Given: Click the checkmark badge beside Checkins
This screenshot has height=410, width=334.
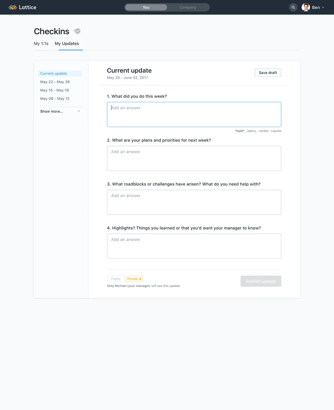Looking at the screenshot, I should click(x=77, y=31).
